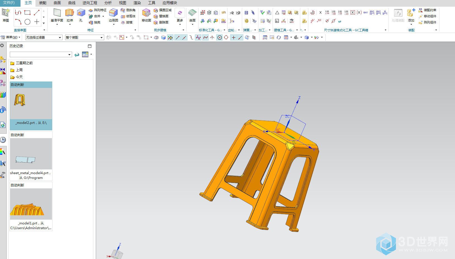Click Pattern Component (阵列组件)

click(427, 22)
